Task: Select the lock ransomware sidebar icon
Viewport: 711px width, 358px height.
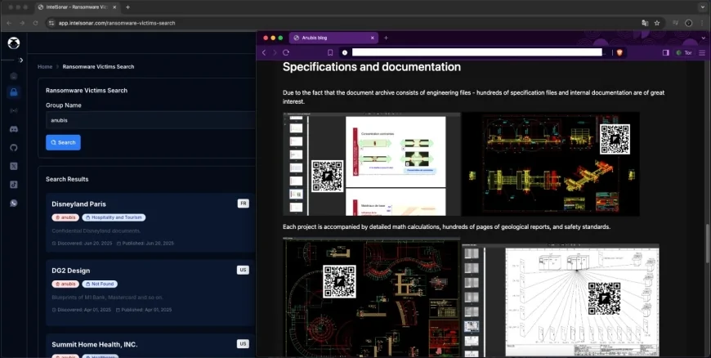Action: click(x=14, y=92)
